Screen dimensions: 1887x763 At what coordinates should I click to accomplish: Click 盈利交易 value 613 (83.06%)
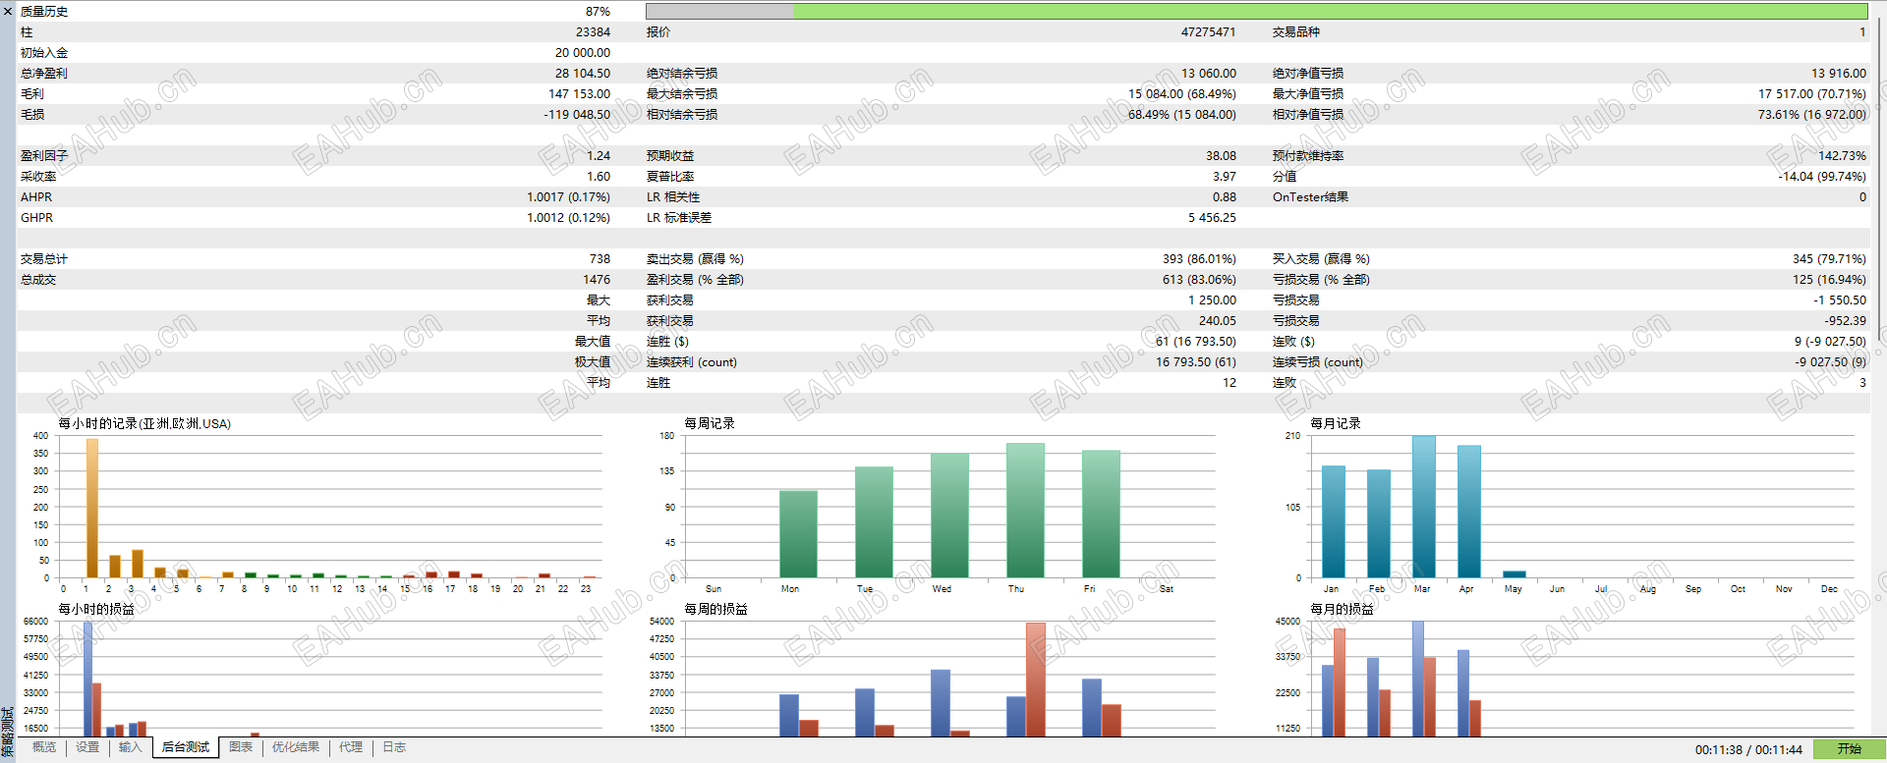click(x=1199, y=280)
